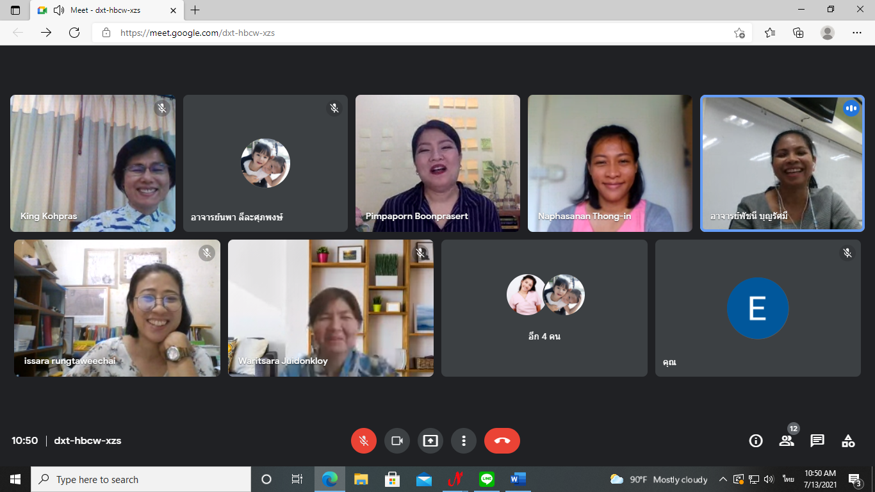
Task: Select King Kohpras video tile
Action: point(93,163)
